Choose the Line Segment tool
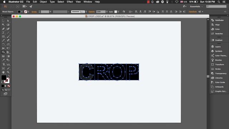The image size is (229, 129). coord(8,33)
